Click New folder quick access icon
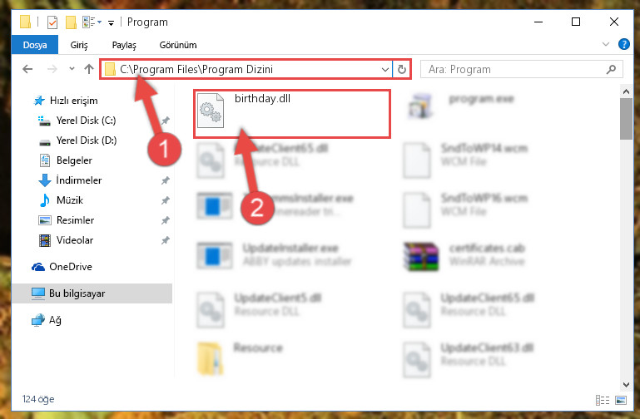 click(71, 22)
